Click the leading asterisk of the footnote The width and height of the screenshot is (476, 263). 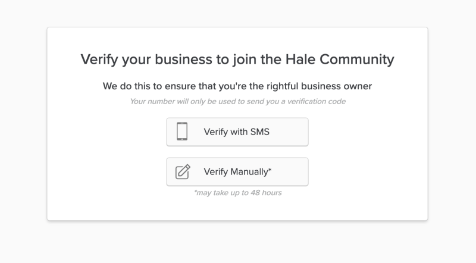[x=195, y=192]
